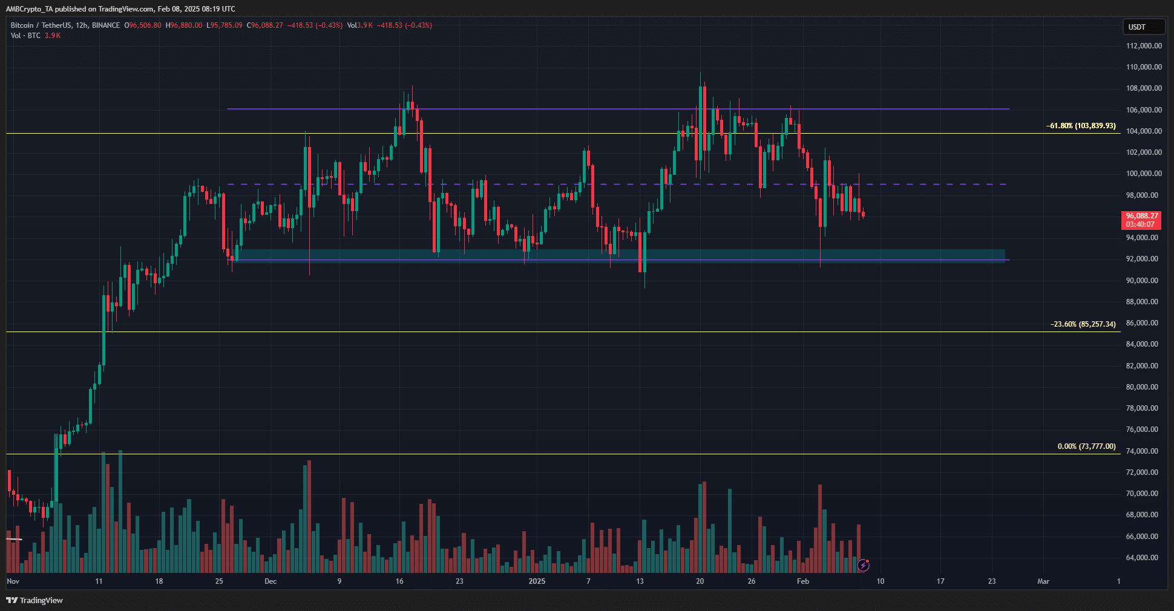The image size is (1174, 611).
Task: Click the 74,000.00 price axis label
Action: [1143, 451]
